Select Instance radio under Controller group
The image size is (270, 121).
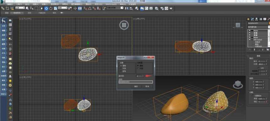coord(138,68)
